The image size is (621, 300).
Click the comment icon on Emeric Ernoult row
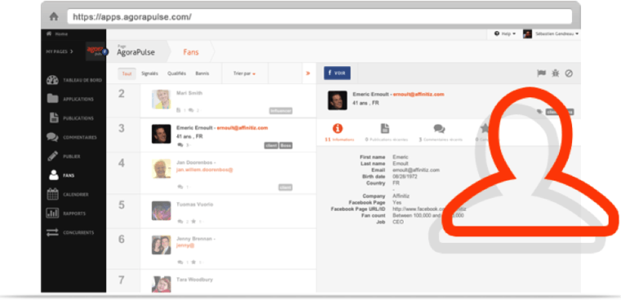pyautogui.click(x=181, y=145)
